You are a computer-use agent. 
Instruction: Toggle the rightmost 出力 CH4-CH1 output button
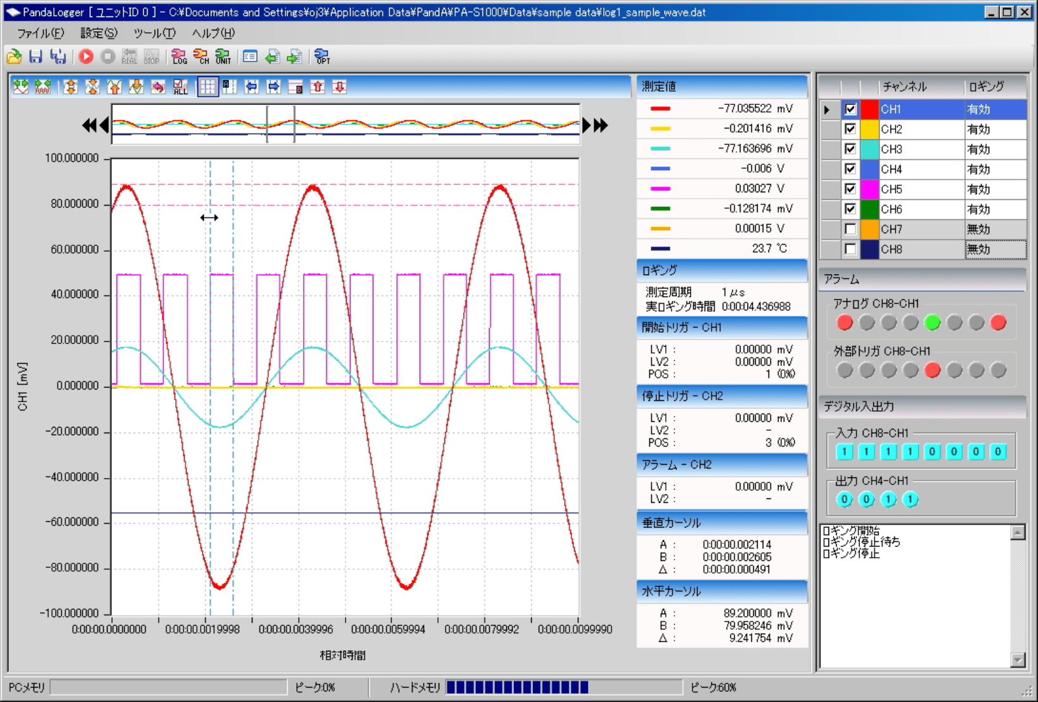(911, 500)
